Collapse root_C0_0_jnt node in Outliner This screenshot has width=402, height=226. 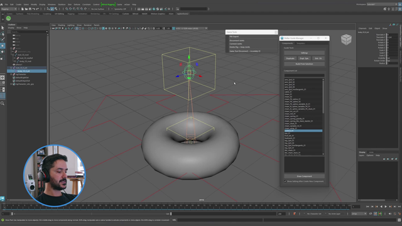pyautogui.click(x=11, y=68)
